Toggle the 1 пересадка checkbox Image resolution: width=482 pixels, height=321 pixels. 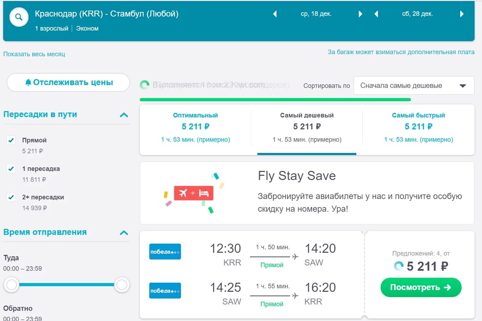(x=11, y=169)
